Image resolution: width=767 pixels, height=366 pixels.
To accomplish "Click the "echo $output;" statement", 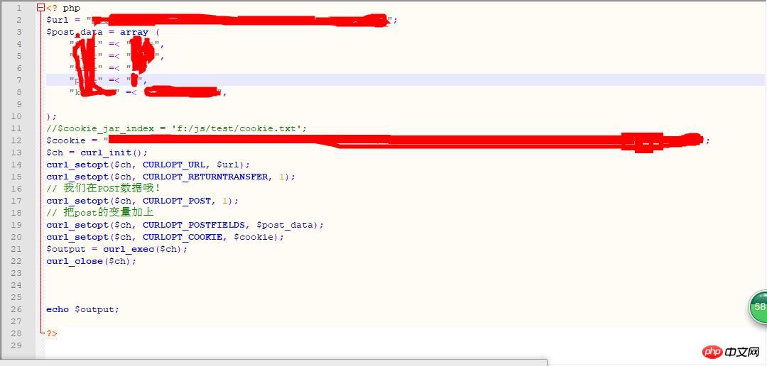I will coord(82,309).
